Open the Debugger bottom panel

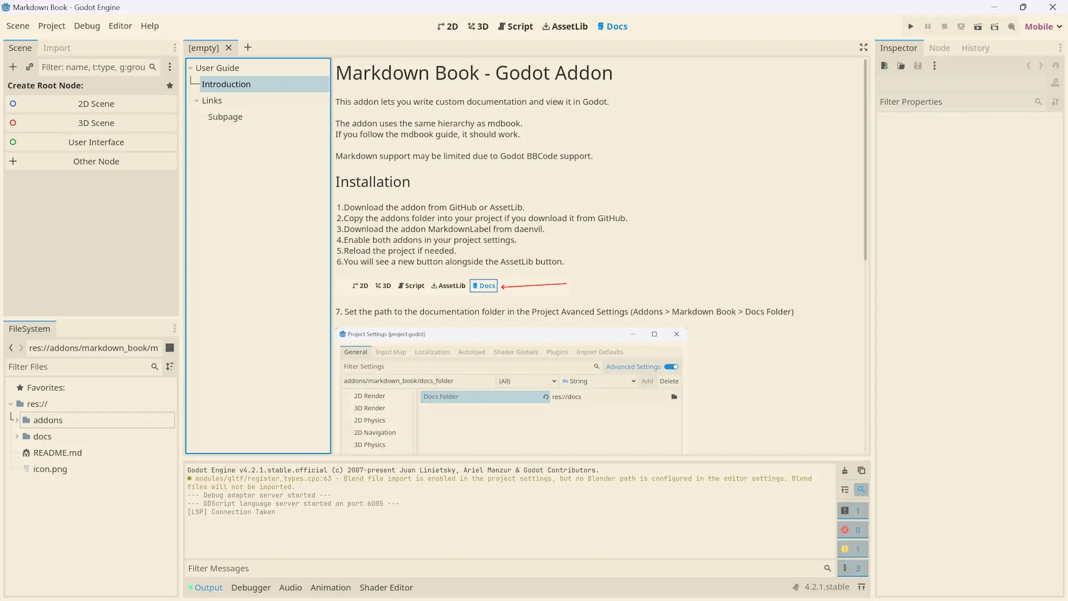[x=251, y=587]
